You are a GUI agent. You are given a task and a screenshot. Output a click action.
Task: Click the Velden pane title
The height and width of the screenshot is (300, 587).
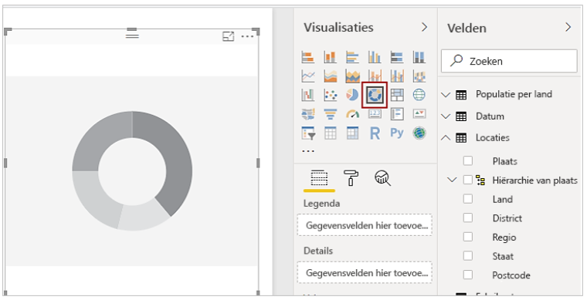[467, 28]
